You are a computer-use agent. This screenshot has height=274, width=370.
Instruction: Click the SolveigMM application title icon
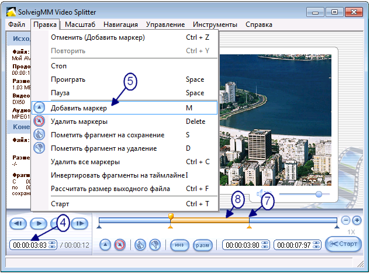tap(11, 12)
